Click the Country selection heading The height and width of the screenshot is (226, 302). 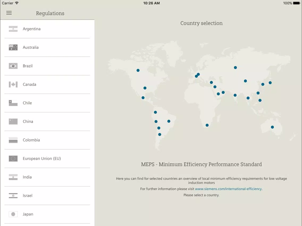tap(202, 23)
